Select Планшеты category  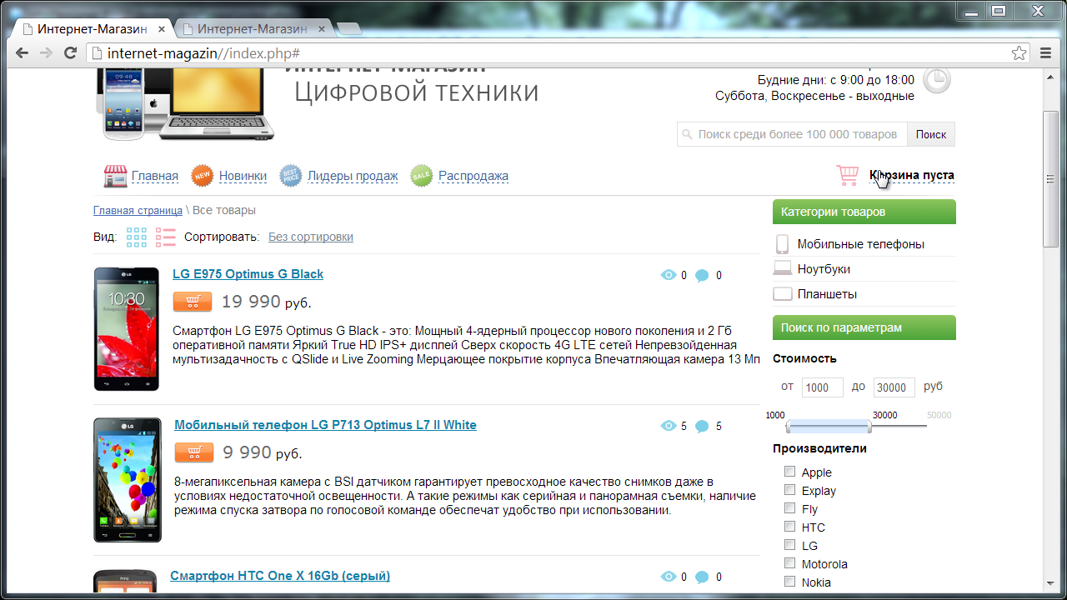pyautogui.click(x=827, y=294)
